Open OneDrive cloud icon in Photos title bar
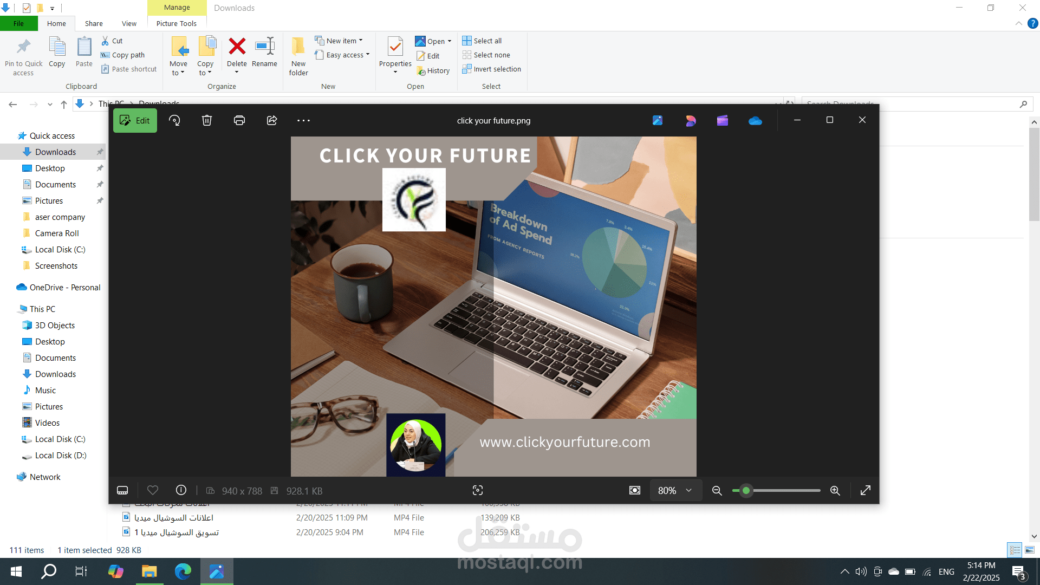The image size is (1040, 585). point(755,120)
